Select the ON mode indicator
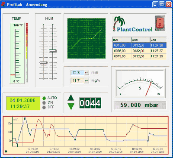This screenshot has width=173, height=158. point(44,103)
